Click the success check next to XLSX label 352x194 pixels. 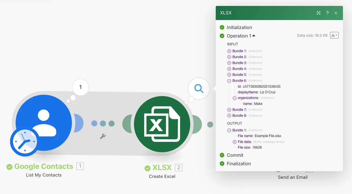click(148, 168)
